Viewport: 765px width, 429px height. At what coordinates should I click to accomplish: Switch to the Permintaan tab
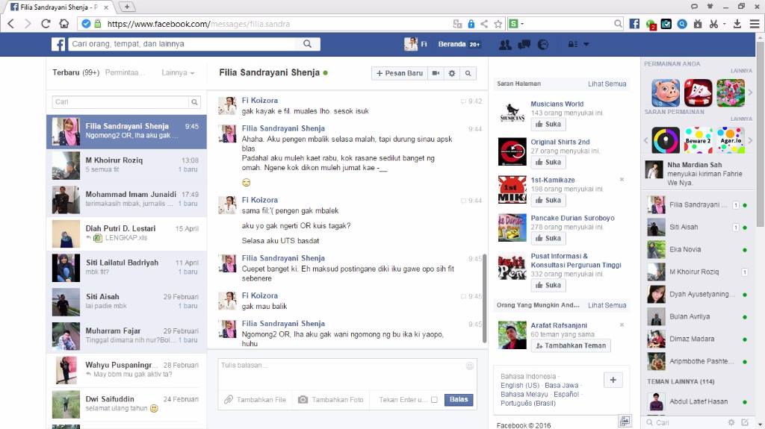click(125, 72)
